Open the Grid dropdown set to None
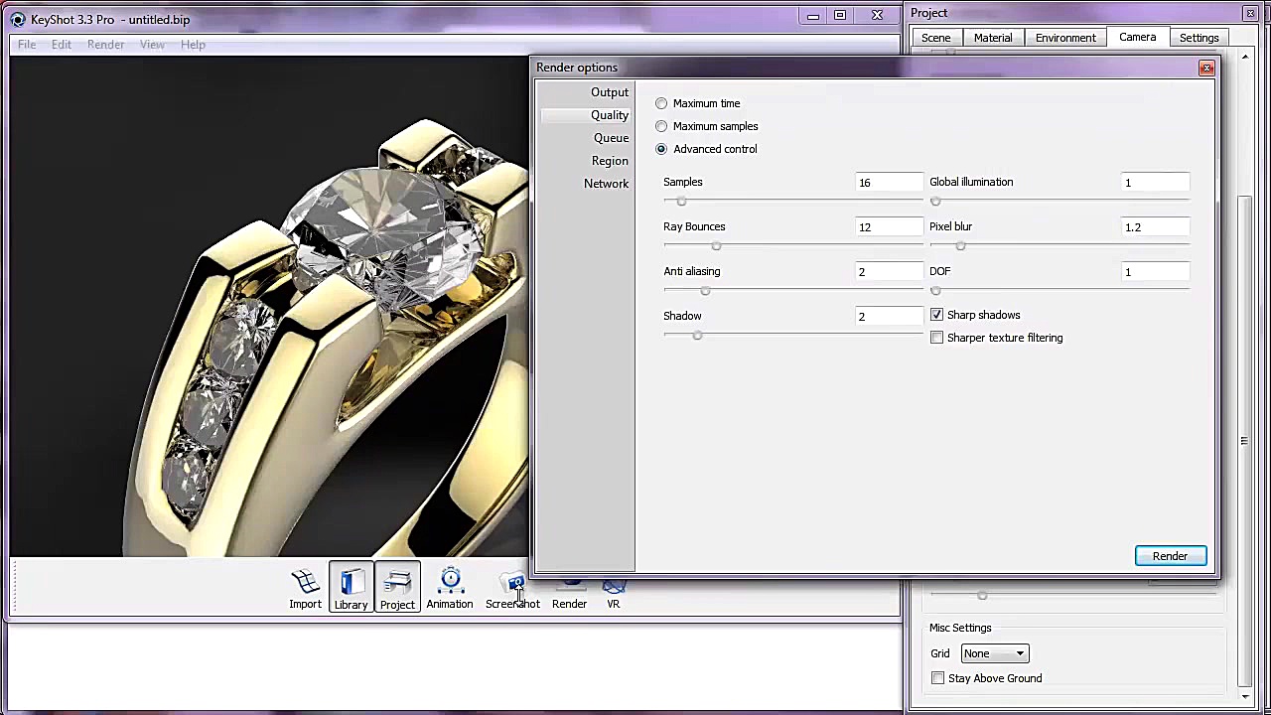This screenshot has width=1271, height=715. (994, 653)
